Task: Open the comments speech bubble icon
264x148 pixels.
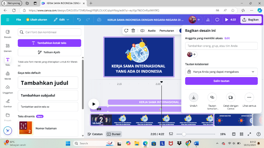Action: [x=217, y=20]
